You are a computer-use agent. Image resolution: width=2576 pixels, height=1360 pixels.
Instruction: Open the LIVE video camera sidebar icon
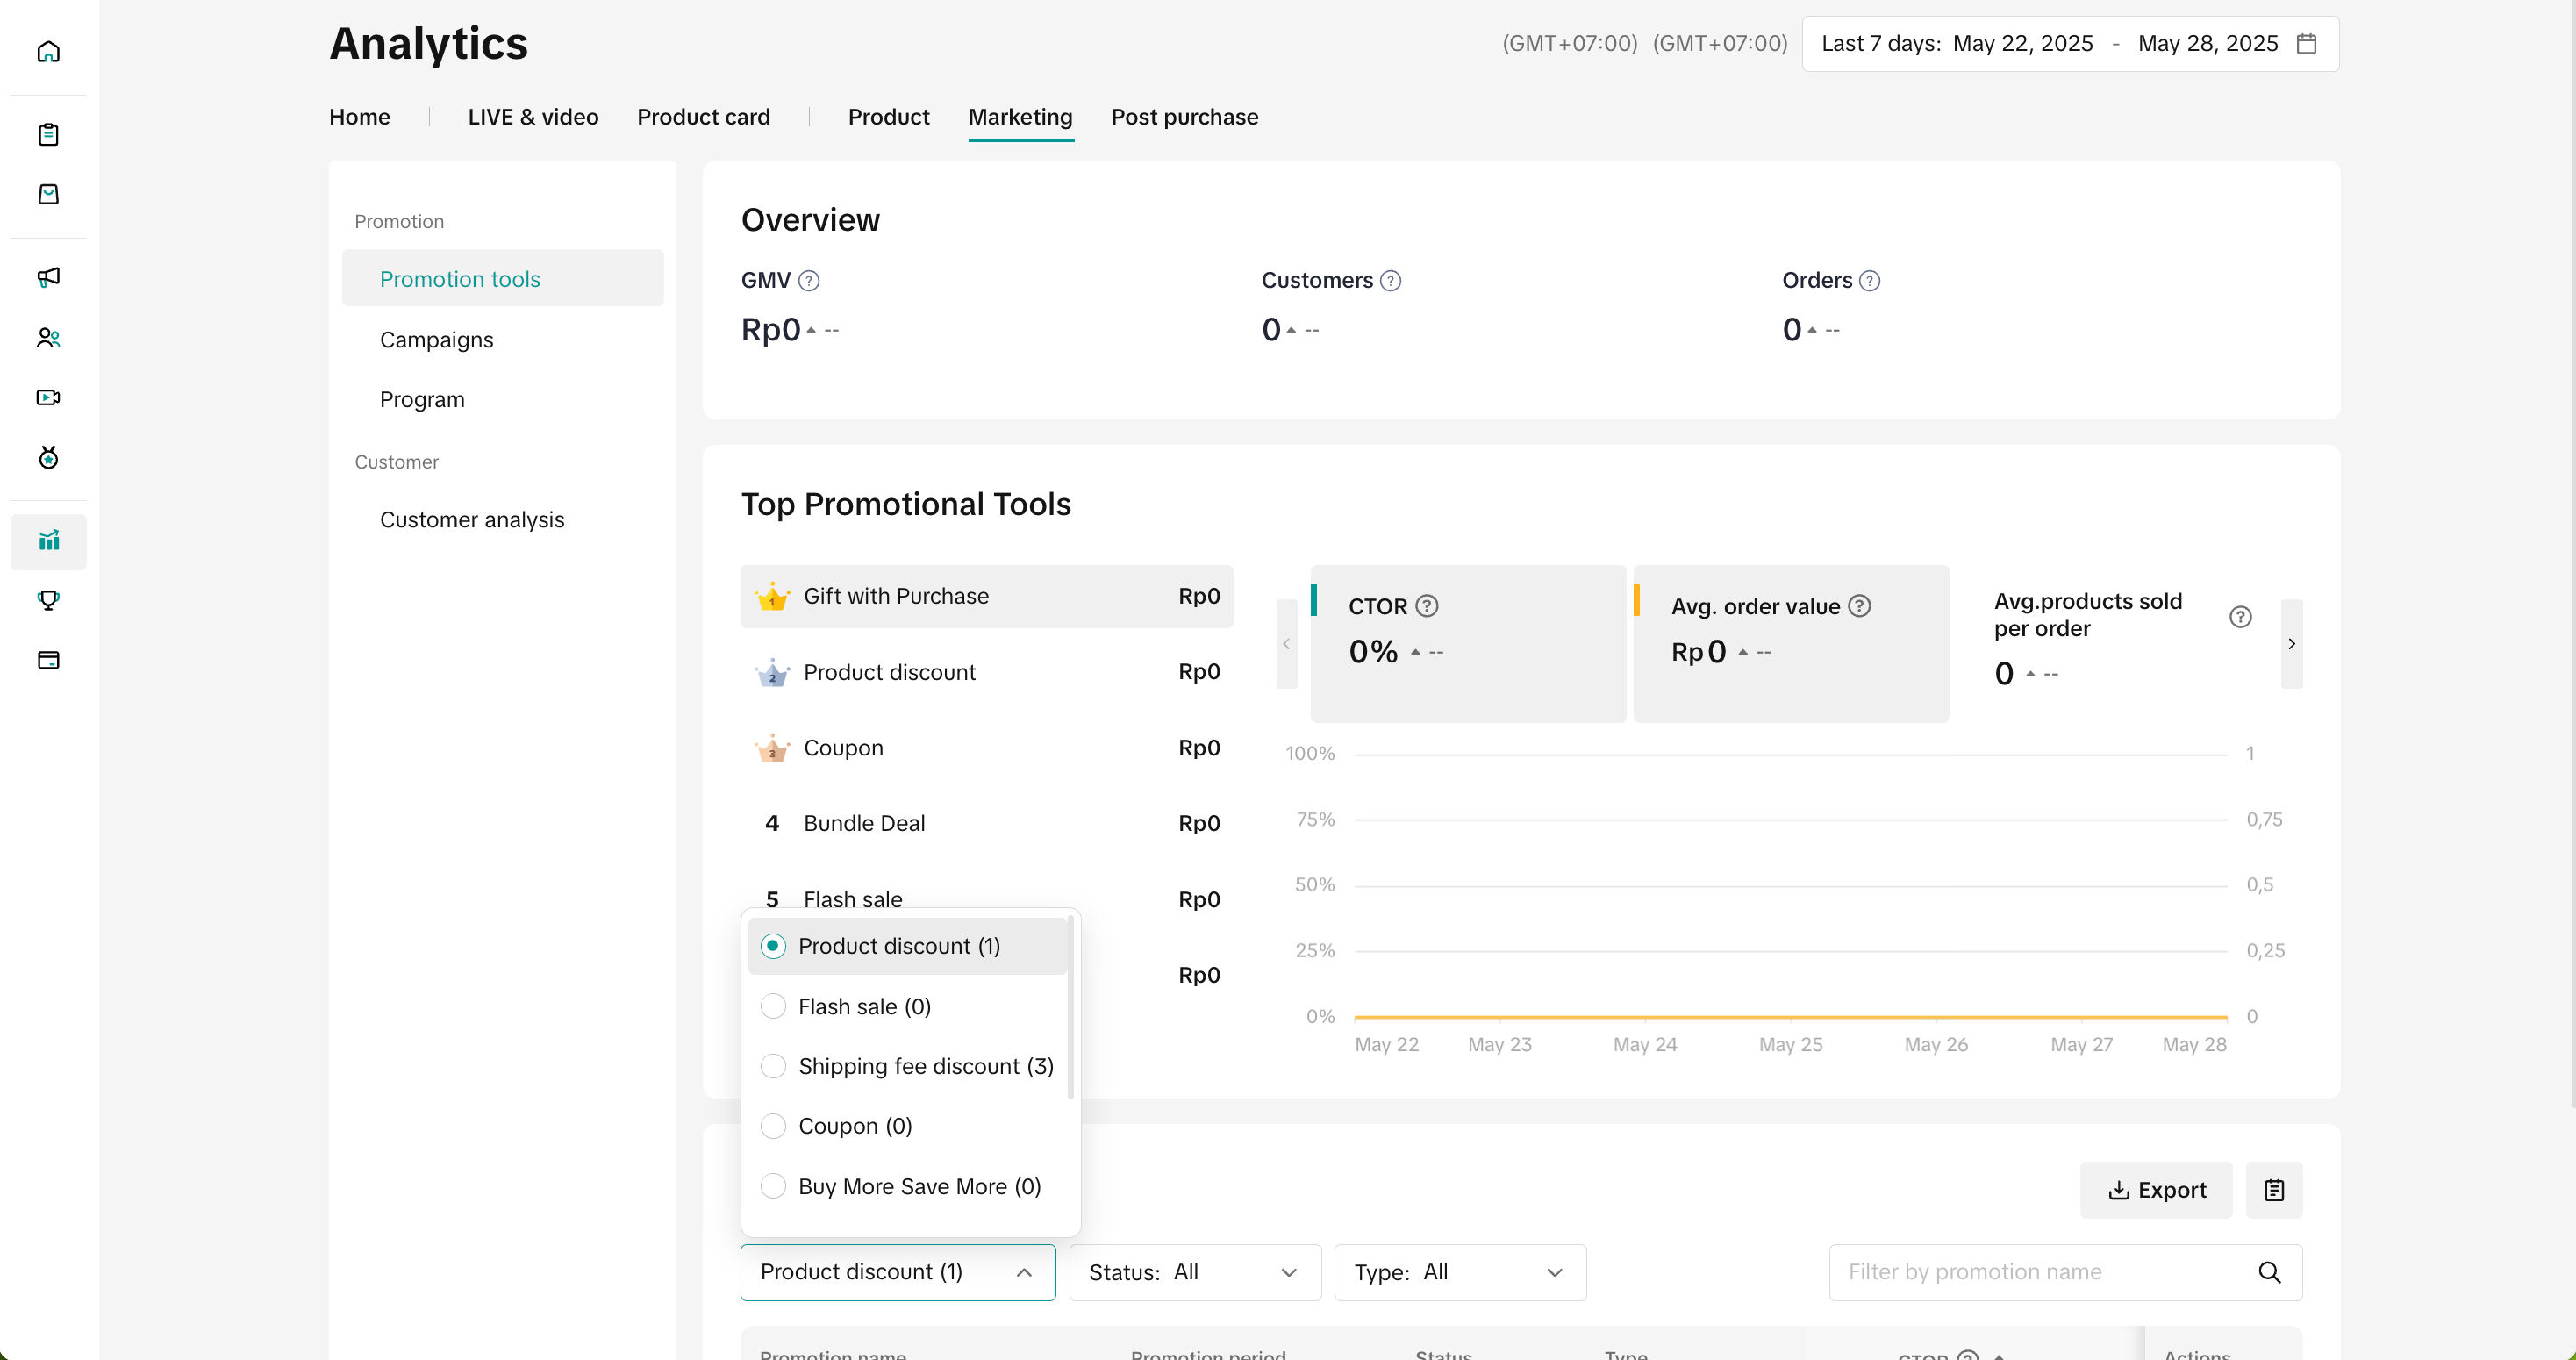click(x=48, y=398)
